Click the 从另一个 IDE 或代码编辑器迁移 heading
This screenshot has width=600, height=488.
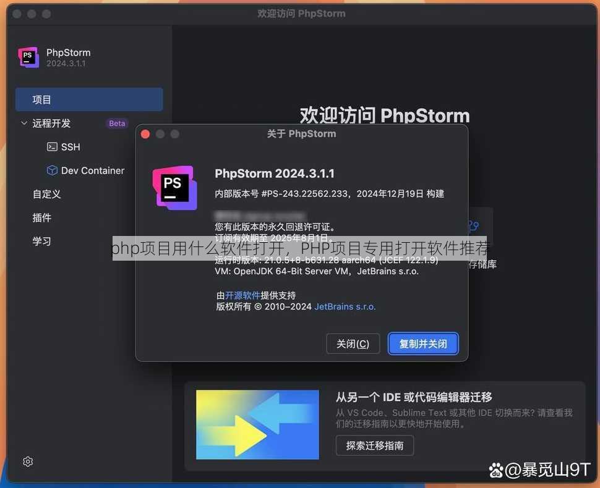pyautogui.click(x=414, y=397)
